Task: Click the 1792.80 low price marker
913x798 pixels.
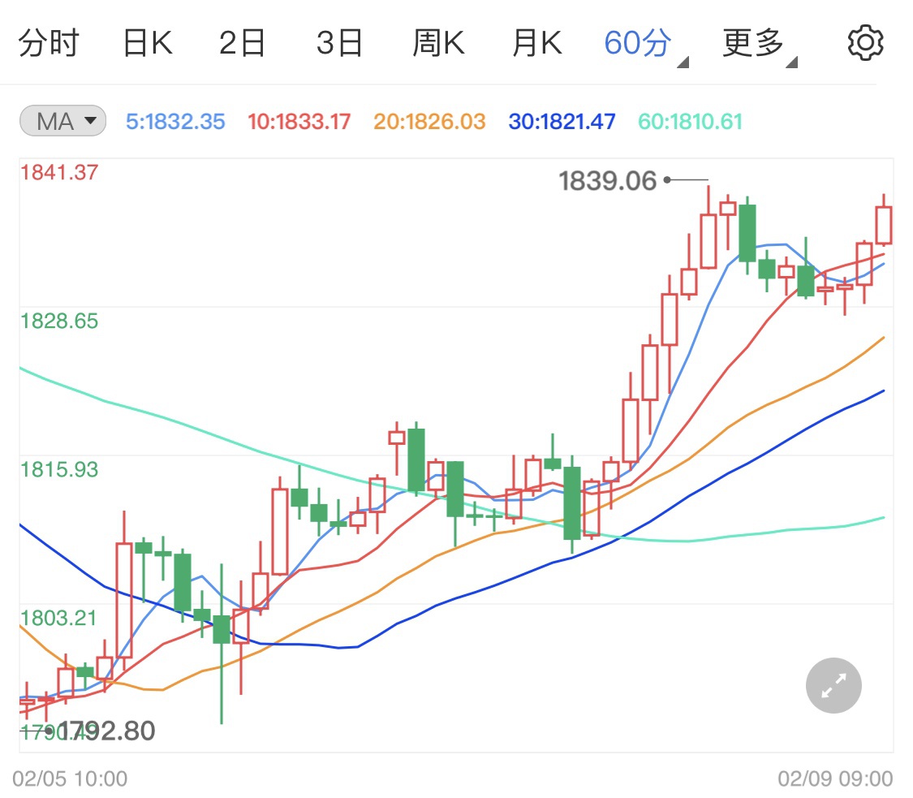Action: [106, 731]
